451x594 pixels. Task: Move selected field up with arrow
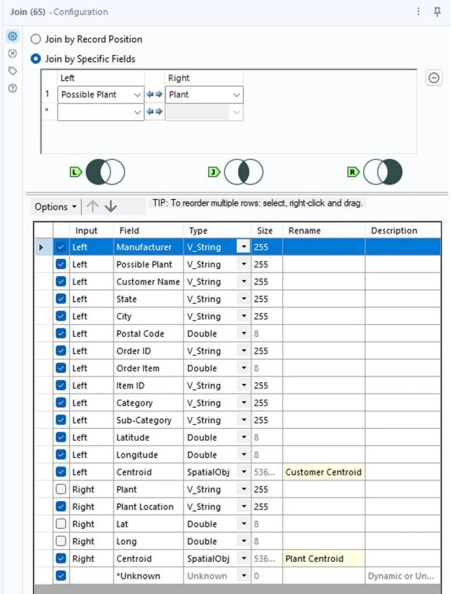click(92, 207)
